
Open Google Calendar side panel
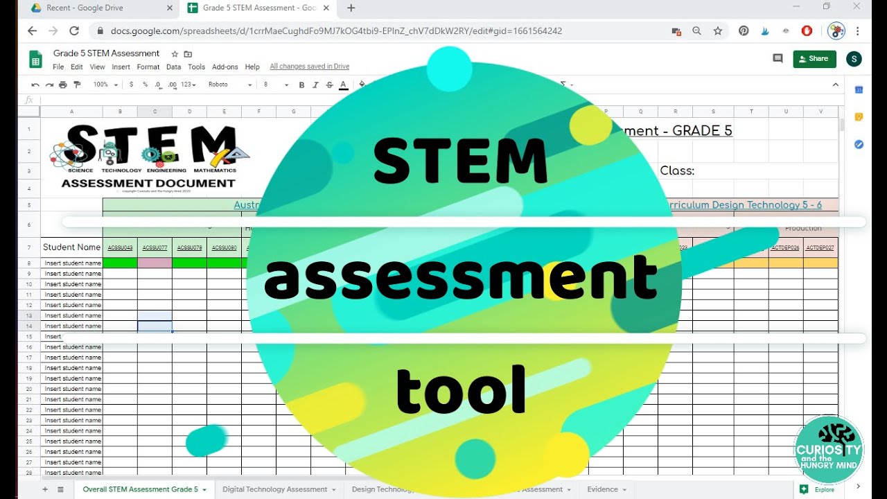point(859,90)
